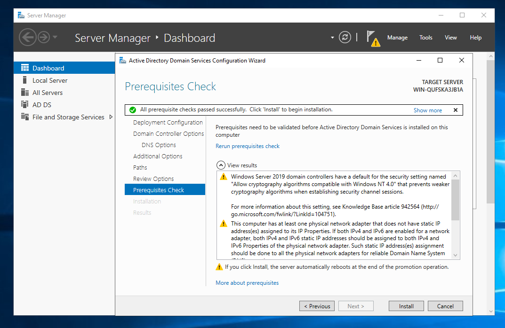This screenshot has width=505, height=328.
Task: Open the Manage menu
Action: point(397,38)
